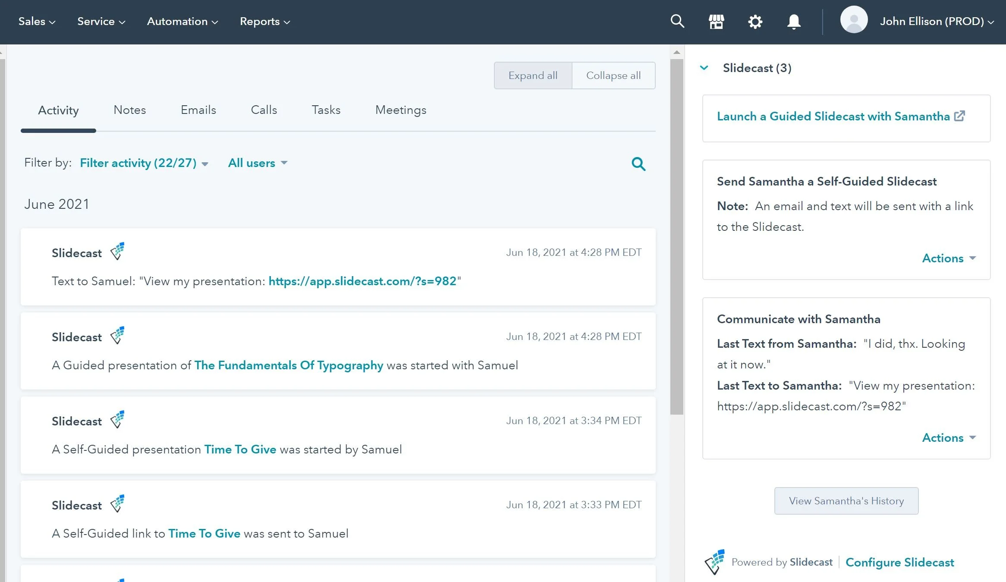The height and width of the screenshot is (582, 1006).
Task: Open the Automation menu
Action: (182, 21)
